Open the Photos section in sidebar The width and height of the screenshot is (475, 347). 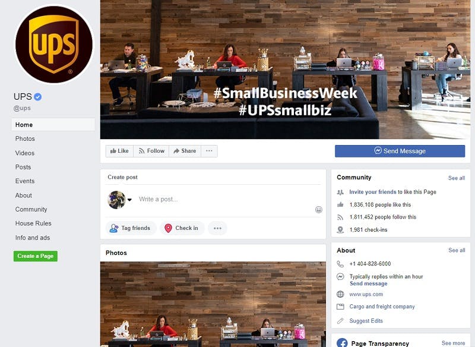[x=25, y=139]
